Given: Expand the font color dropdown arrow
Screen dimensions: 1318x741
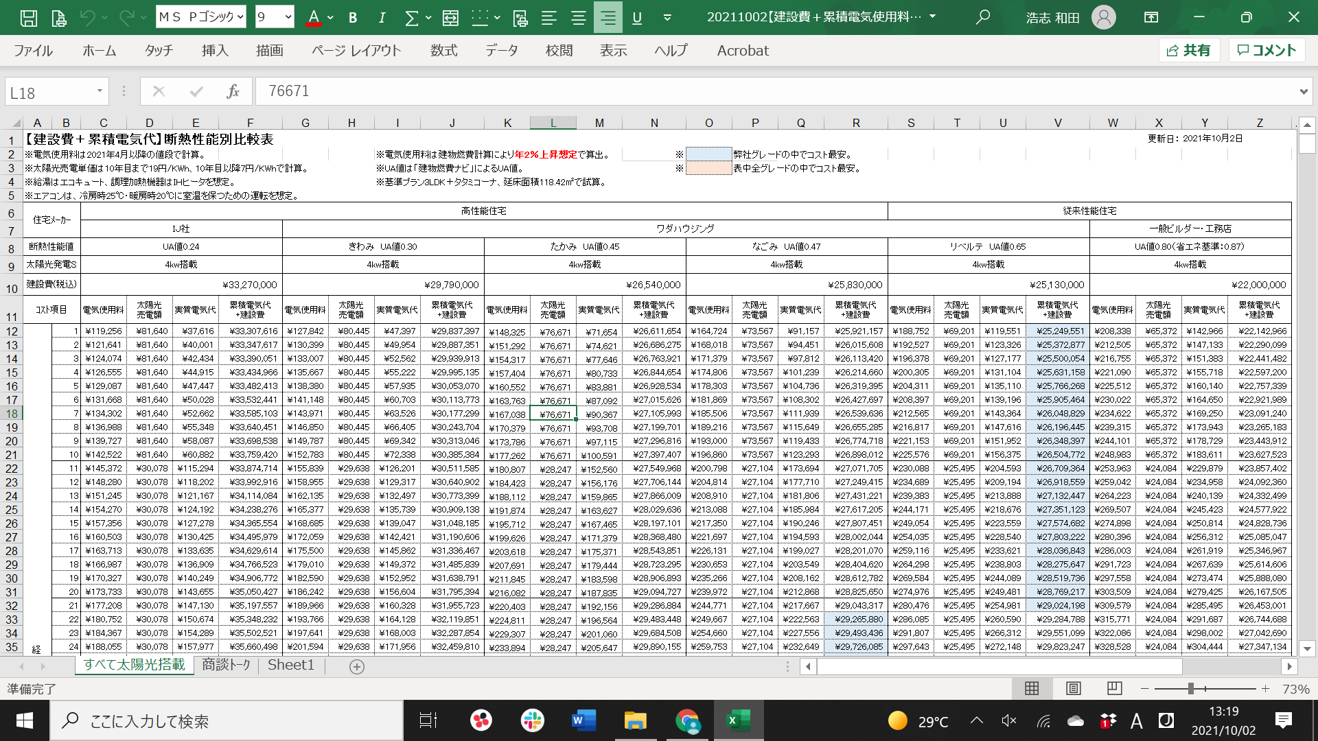Looking at the screenshot, I should pos(330,18).
